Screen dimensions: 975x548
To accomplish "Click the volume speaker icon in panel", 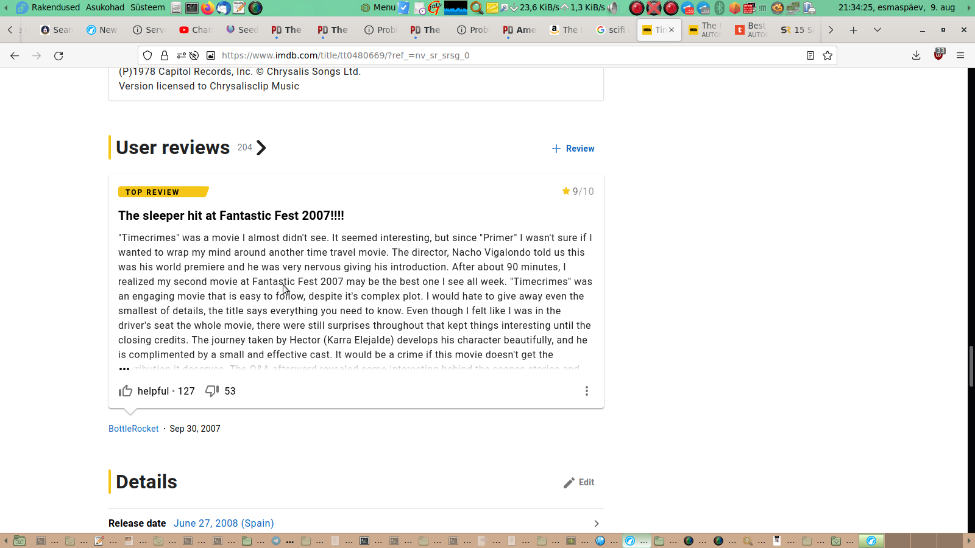I will pyautogui.click(x=613, y=8).
